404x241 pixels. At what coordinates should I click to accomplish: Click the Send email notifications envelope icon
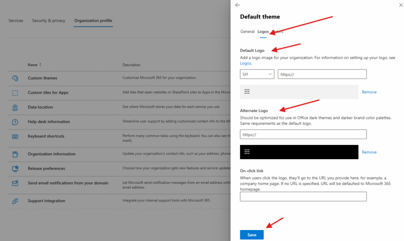(15, 183)
